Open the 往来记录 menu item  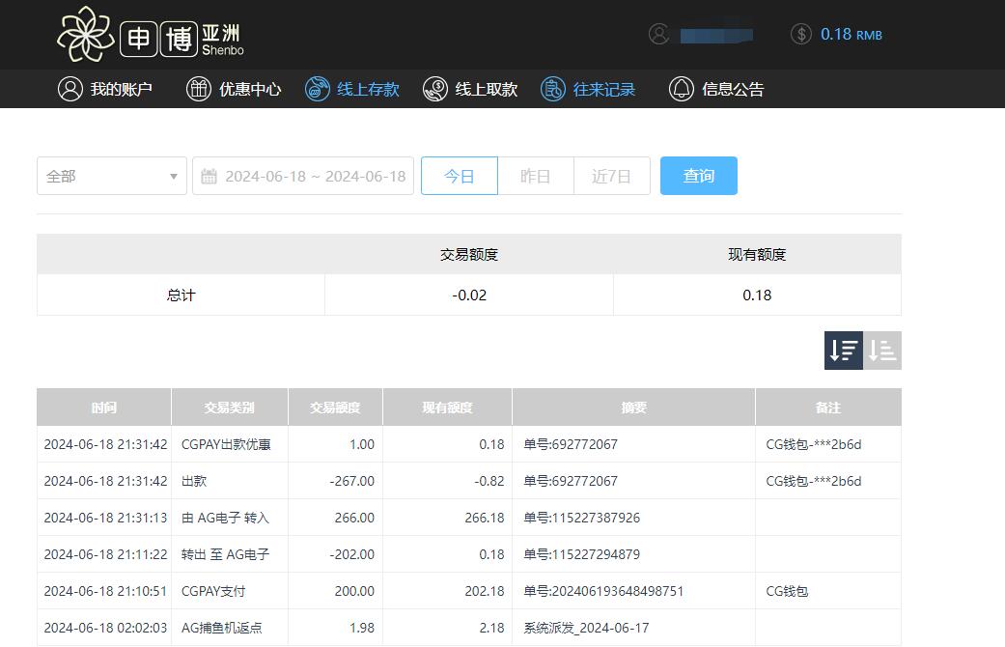(x=589, y=88)
